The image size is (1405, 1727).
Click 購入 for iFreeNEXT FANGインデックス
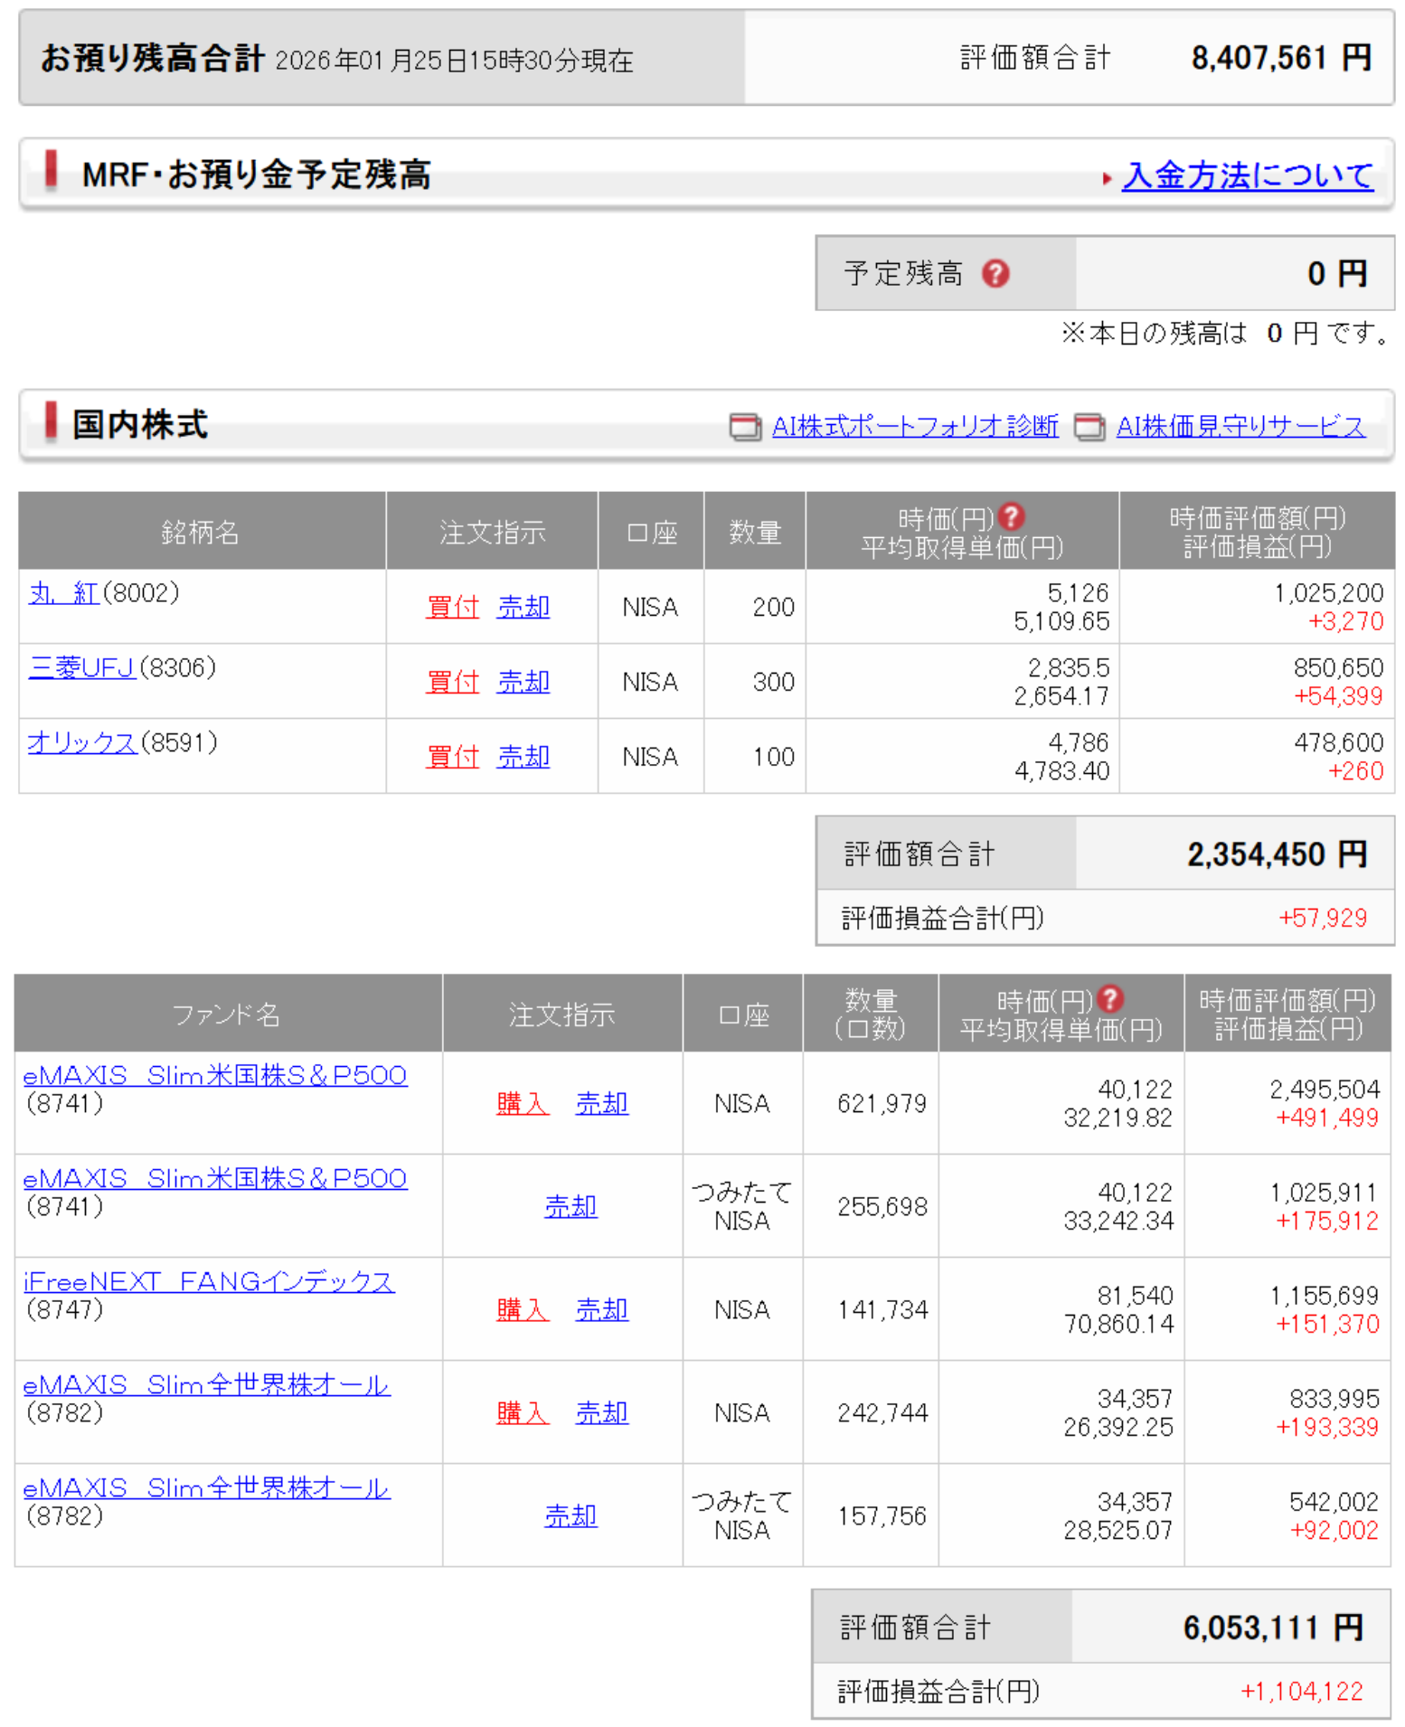pyautogui.click(x=523, y=1309)
